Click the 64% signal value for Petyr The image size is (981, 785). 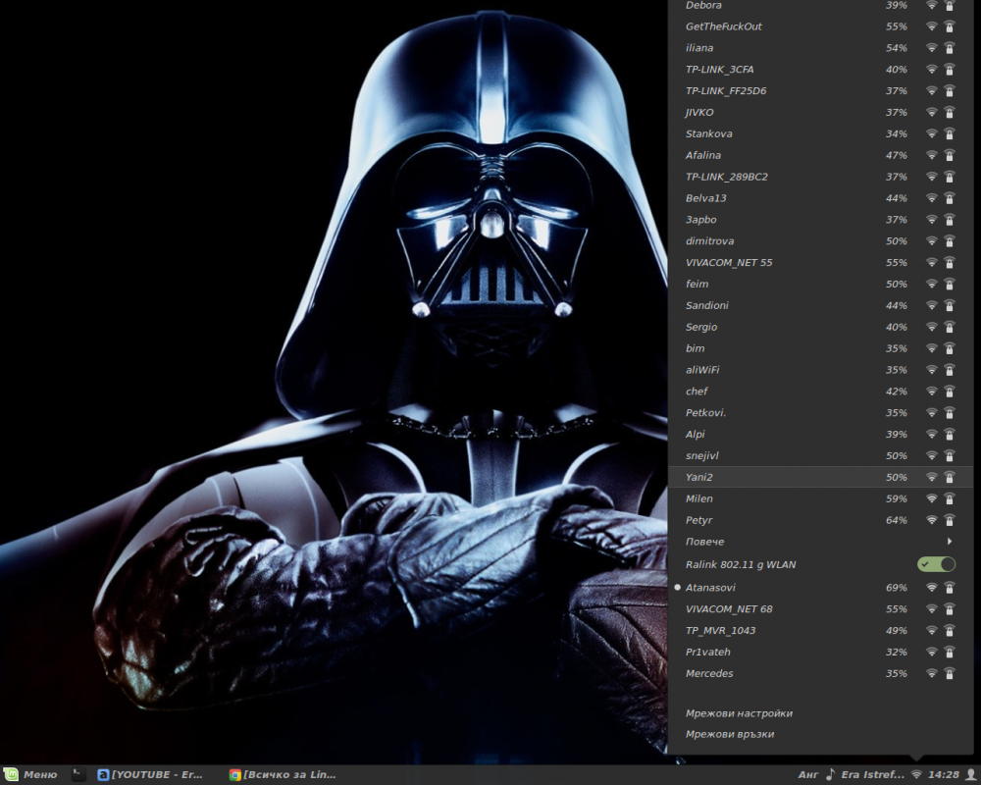tap(897, 520)
